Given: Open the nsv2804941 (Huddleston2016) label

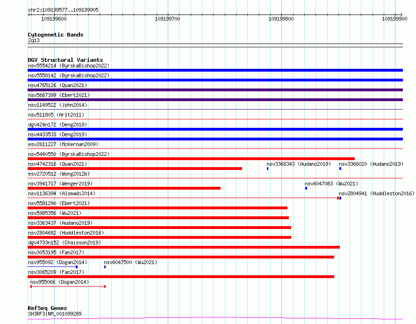Looking at the screenshot, I should click(x=377, y=193).
